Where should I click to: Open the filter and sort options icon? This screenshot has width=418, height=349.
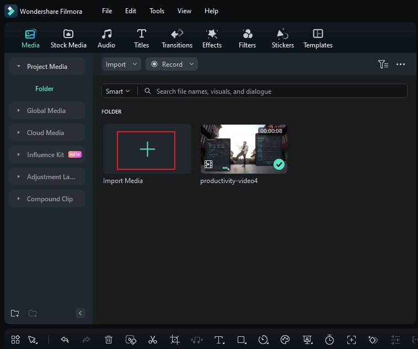pyautogui.click(x=383, y=65)
